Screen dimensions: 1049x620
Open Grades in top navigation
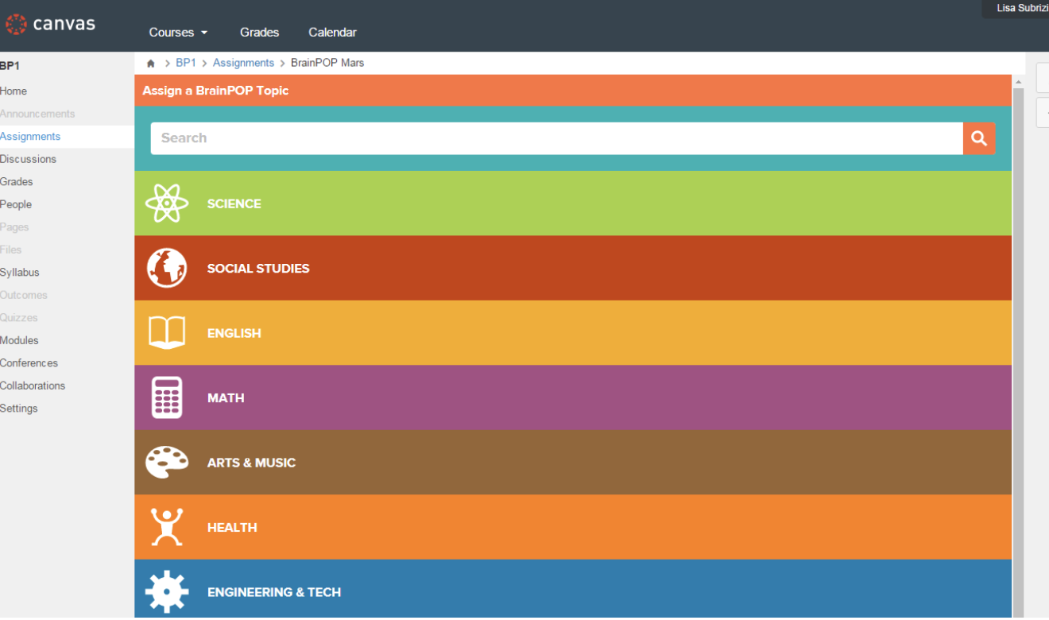tap(260, 33)
